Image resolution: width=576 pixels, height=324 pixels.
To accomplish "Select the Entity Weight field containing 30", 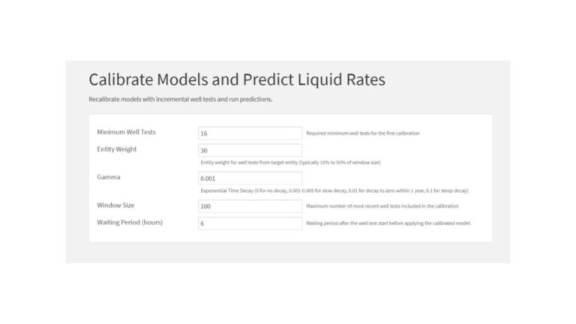I will point(250,150).
